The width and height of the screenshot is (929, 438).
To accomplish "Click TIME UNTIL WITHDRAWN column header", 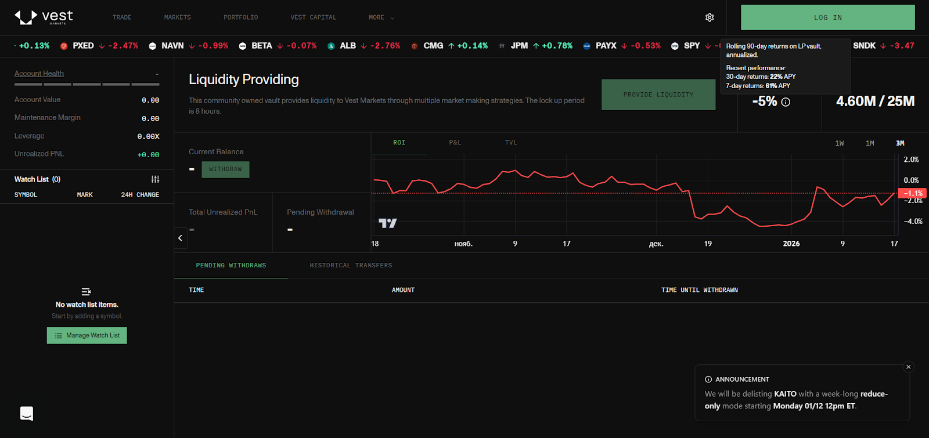I will point(700,290).
